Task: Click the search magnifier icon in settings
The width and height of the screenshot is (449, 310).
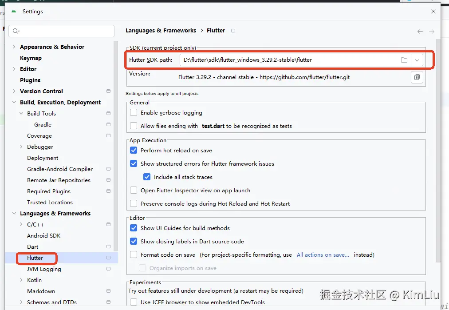Action: click(x=16, y=31)
